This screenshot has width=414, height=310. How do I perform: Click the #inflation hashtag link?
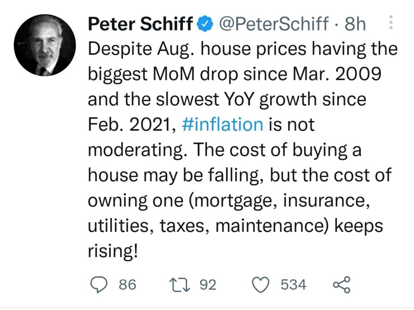point(223,124)
